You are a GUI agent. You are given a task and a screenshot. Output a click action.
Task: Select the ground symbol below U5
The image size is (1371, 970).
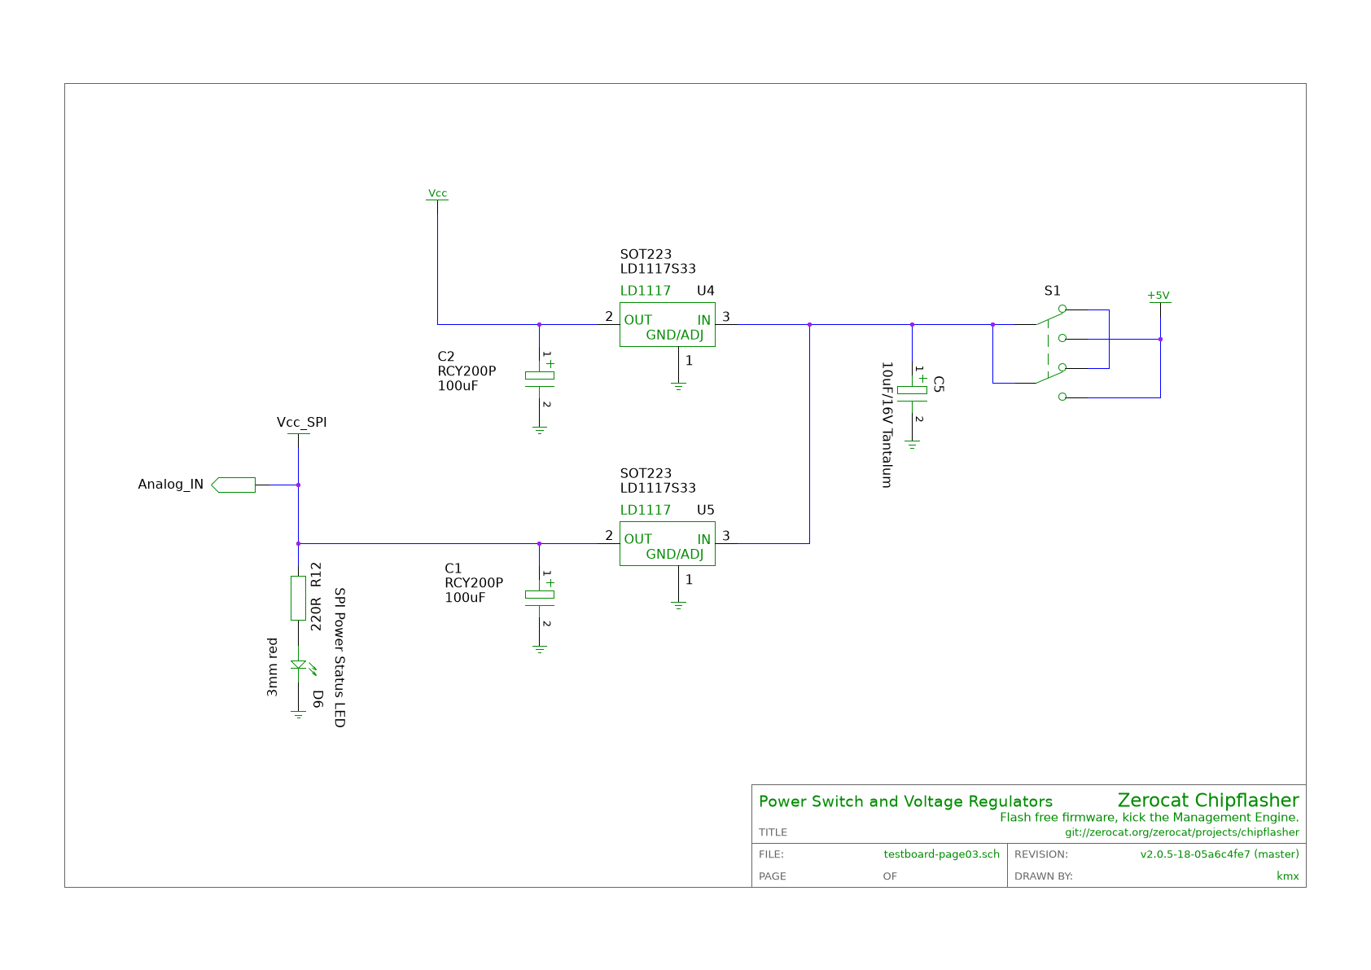tap(678, 605)
